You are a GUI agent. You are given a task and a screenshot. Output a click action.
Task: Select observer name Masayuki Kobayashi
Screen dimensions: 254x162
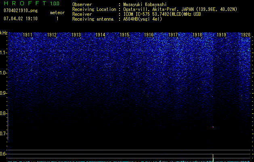[145, 4]
